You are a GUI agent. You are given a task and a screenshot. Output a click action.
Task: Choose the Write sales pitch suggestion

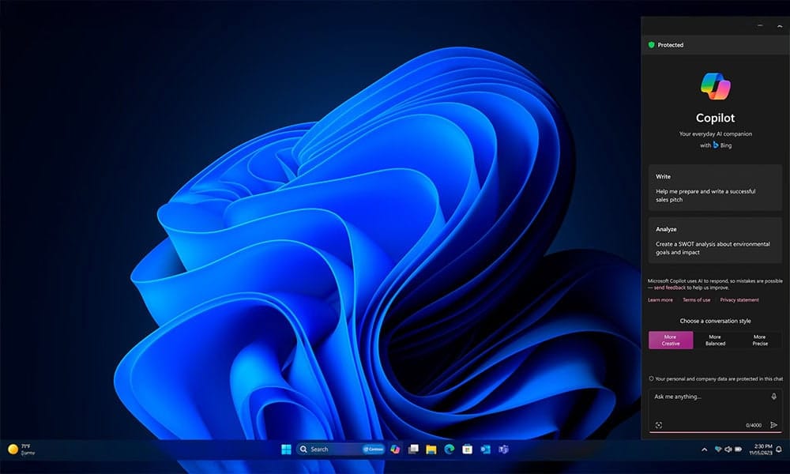click(x=715, y=187)
